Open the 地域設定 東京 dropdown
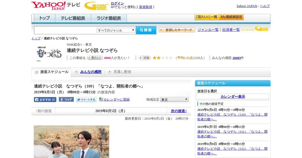 tap(174, 100)
